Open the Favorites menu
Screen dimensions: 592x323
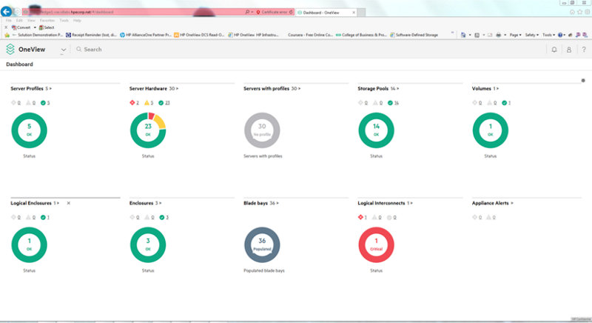[x=49, y=20]
